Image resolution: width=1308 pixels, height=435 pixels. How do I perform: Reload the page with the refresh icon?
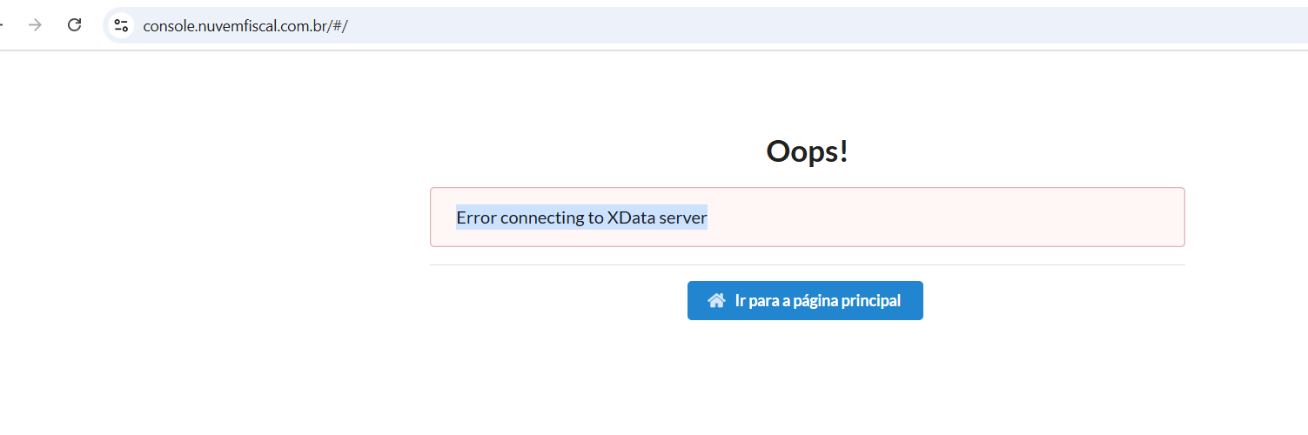point(75,25)
